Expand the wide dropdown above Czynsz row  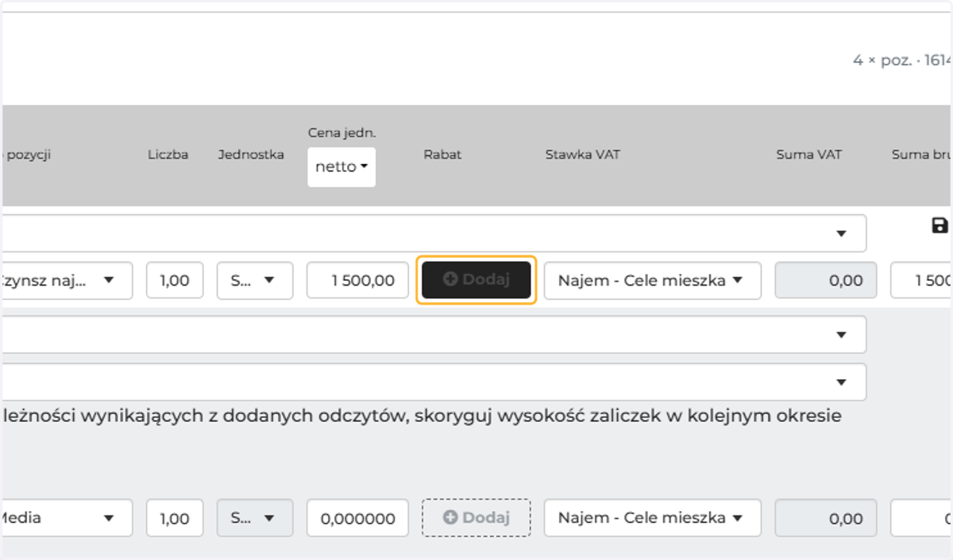(x=433, y=233)
